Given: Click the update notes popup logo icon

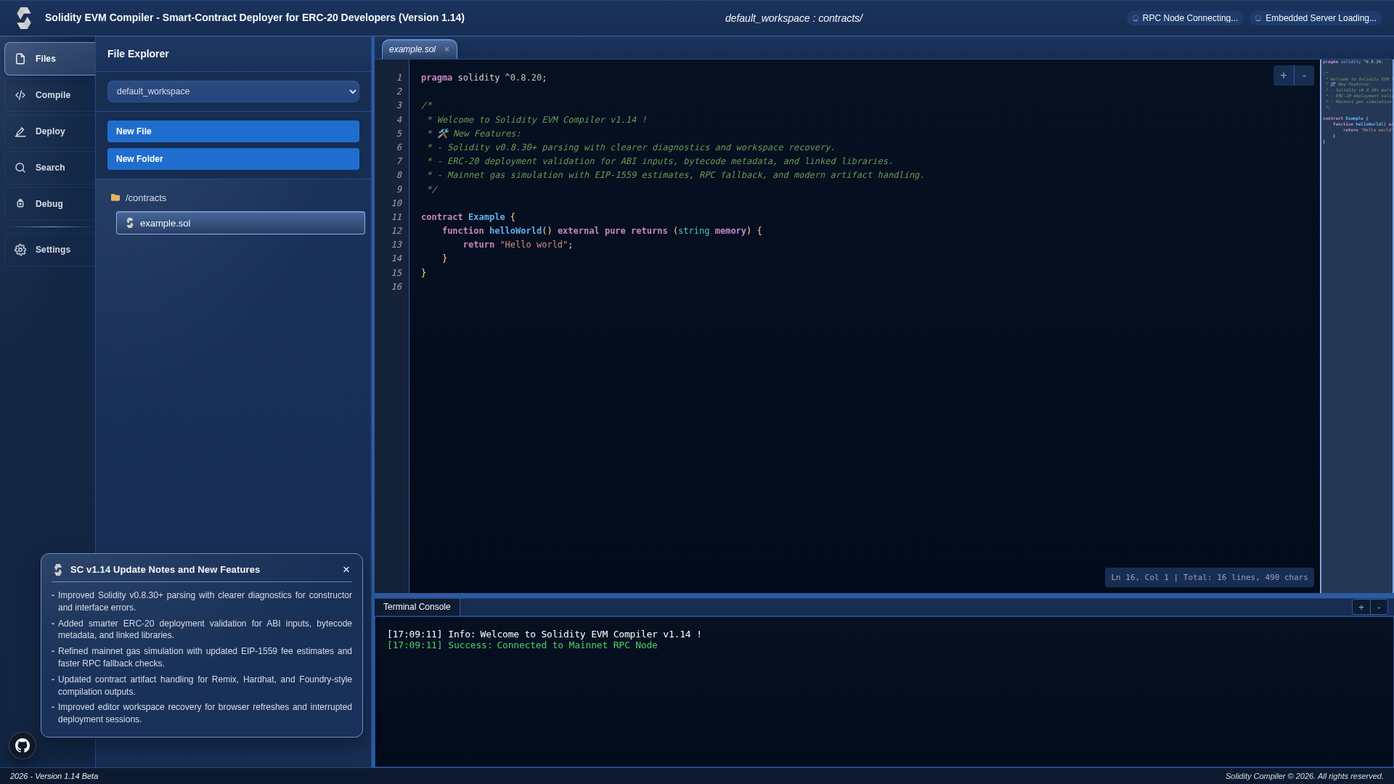Looking at the screenshot, I should pos(58,570).
